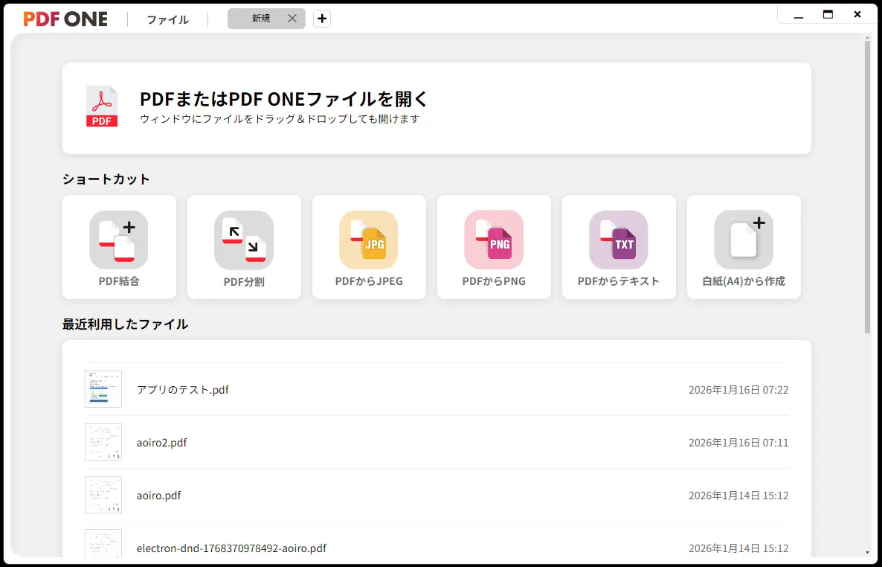
Task: Click the PDF分割 split icon
Action: pyautogui.click(x=244, y=240)
